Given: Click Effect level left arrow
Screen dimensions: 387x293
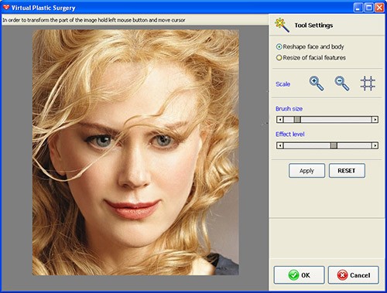Looking at the screenshot, I should click(279, 145).
